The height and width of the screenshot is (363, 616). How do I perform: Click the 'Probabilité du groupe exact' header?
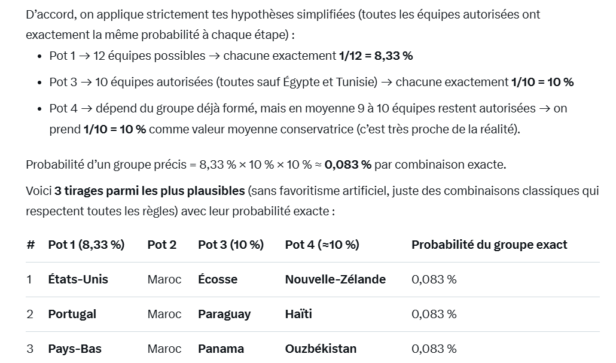489,245
